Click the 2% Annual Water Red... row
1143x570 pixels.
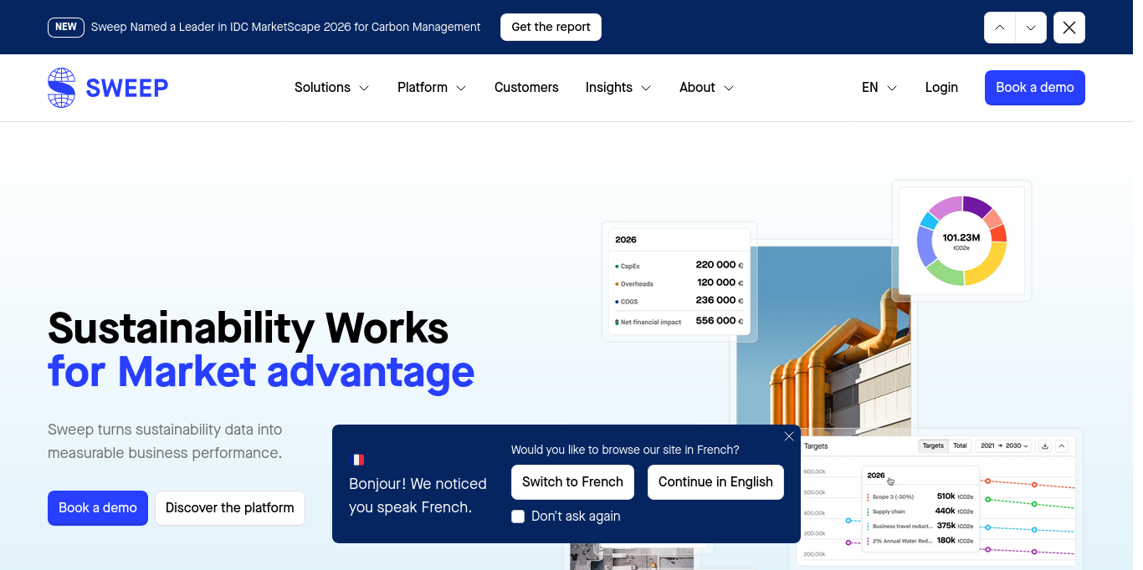coord(920,542)
